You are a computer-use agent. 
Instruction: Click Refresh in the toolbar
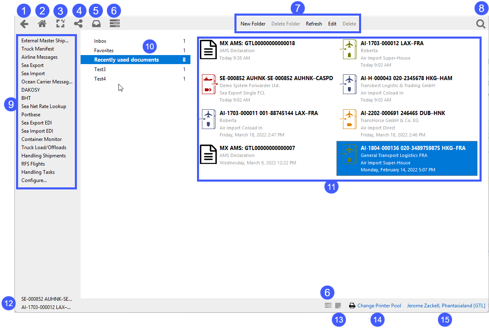(x=314, y=24)
